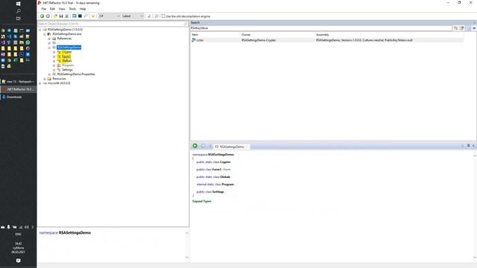Image resolution: width=477 pixels, height=268 pixels.
Task: Open the Settings class link in decompiled code
Action: tap(218, 192)
